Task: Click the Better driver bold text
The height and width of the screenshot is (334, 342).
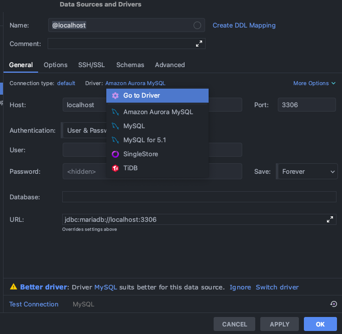Action: click(x=44, y=287)
